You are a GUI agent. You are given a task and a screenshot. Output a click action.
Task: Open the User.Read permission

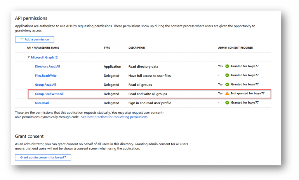pyautogui.click(x=42, y=103)
